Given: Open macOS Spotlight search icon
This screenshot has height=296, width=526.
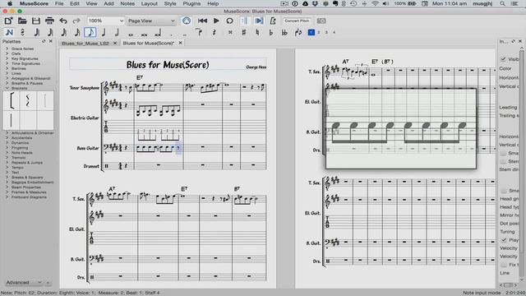Looking at the screenshot, I should click(x=502, y=3).
